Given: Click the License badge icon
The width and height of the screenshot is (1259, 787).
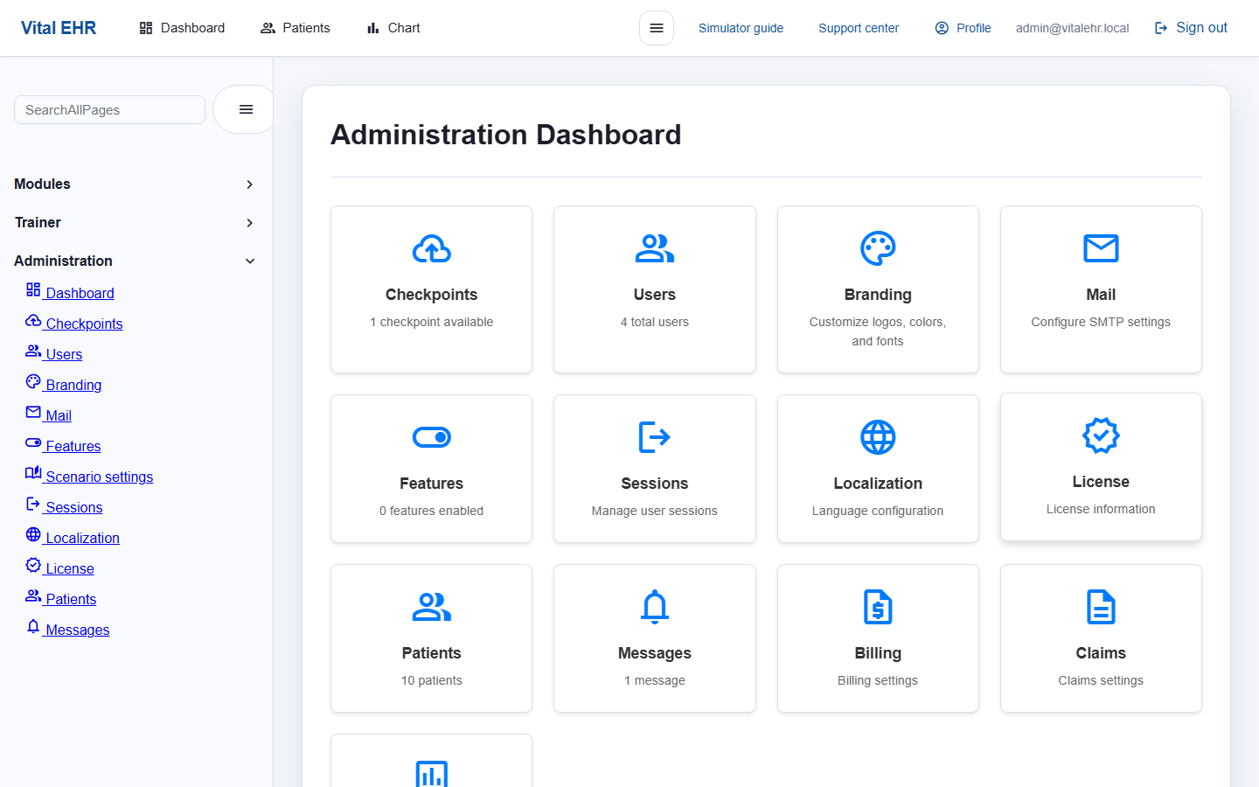Looking at the screenshot, I should (x=1101, y=435).
